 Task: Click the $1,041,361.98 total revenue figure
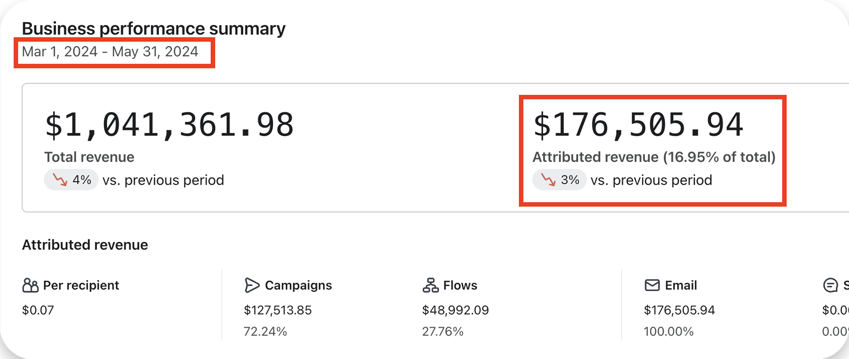[169, 125]
